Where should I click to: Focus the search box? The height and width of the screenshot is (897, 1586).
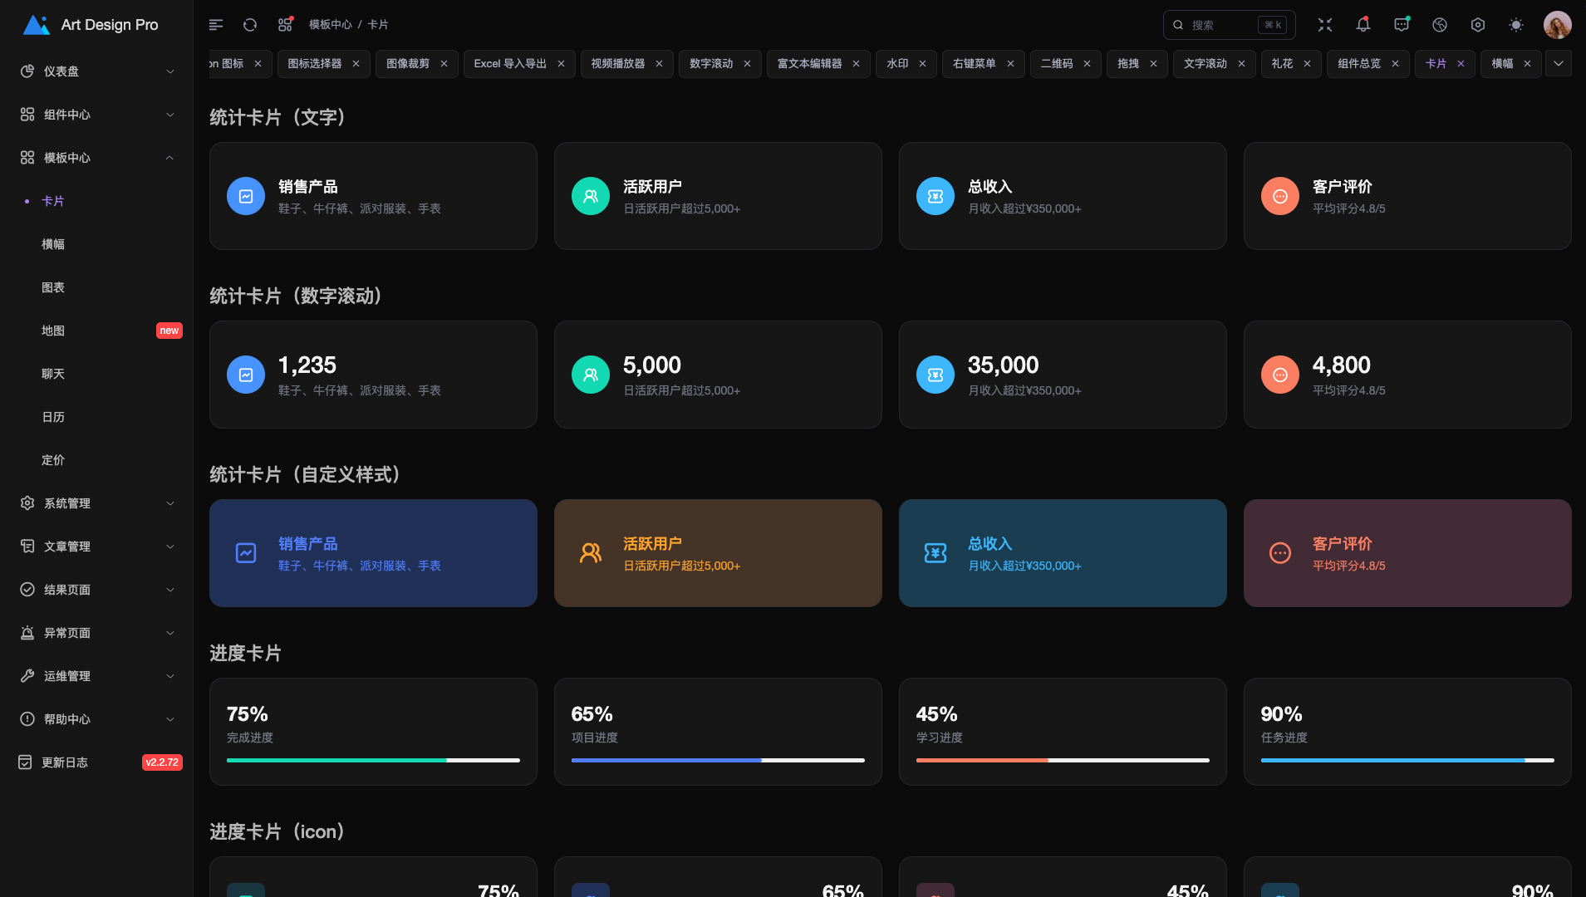click(1229, 25)
